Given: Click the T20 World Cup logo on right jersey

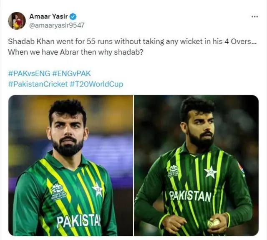Looking at the screenshot, I should coord(173,171).
